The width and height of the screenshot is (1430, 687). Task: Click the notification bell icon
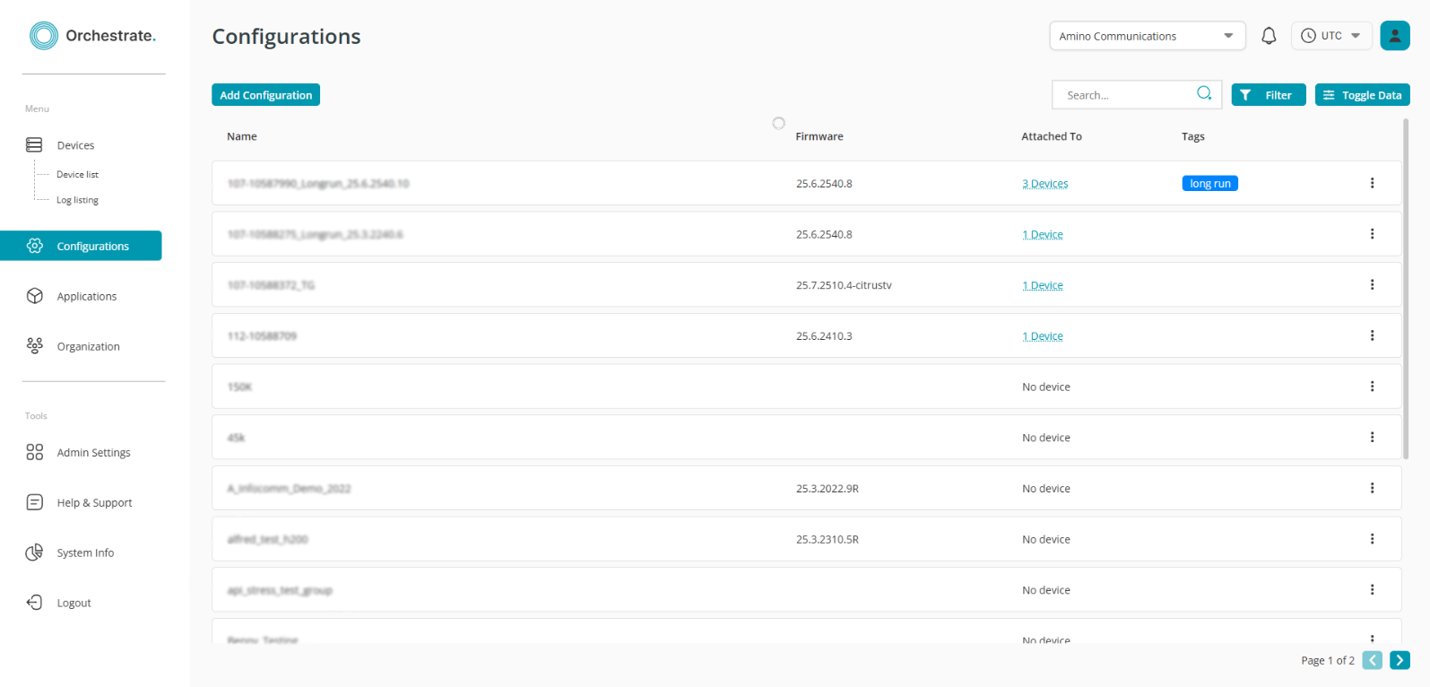pyautogui.click(x=1269, y=36)
